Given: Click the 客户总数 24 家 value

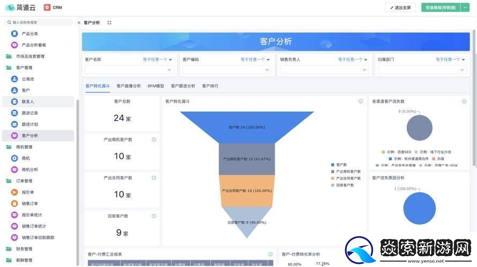Looking at the screenshot, I should click(x=122, y=118).
